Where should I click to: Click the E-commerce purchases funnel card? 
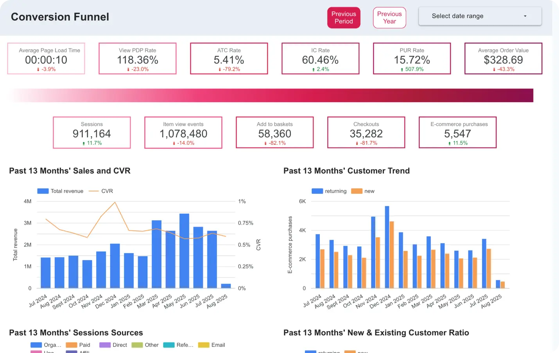point(457,132)
